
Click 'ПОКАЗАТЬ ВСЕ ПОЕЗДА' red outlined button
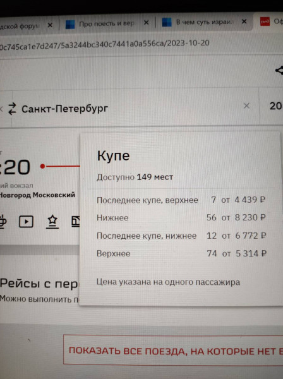pyautogui.click(x=173, y=350)
